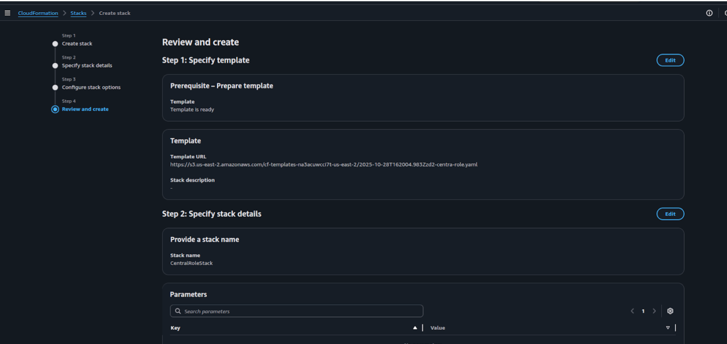Select Step 3 circle marker
Image resolution: width=727 pixels, height=344 pixels.
(x=55, y=87)
